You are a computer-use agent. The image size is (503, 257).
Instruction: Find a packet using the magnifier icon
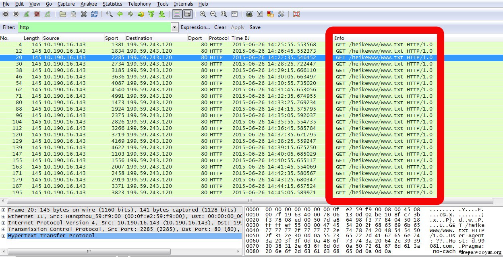109,14
